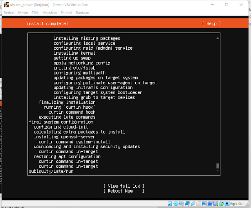Click the 'Install complete!' header text

[x=47, y=23]
